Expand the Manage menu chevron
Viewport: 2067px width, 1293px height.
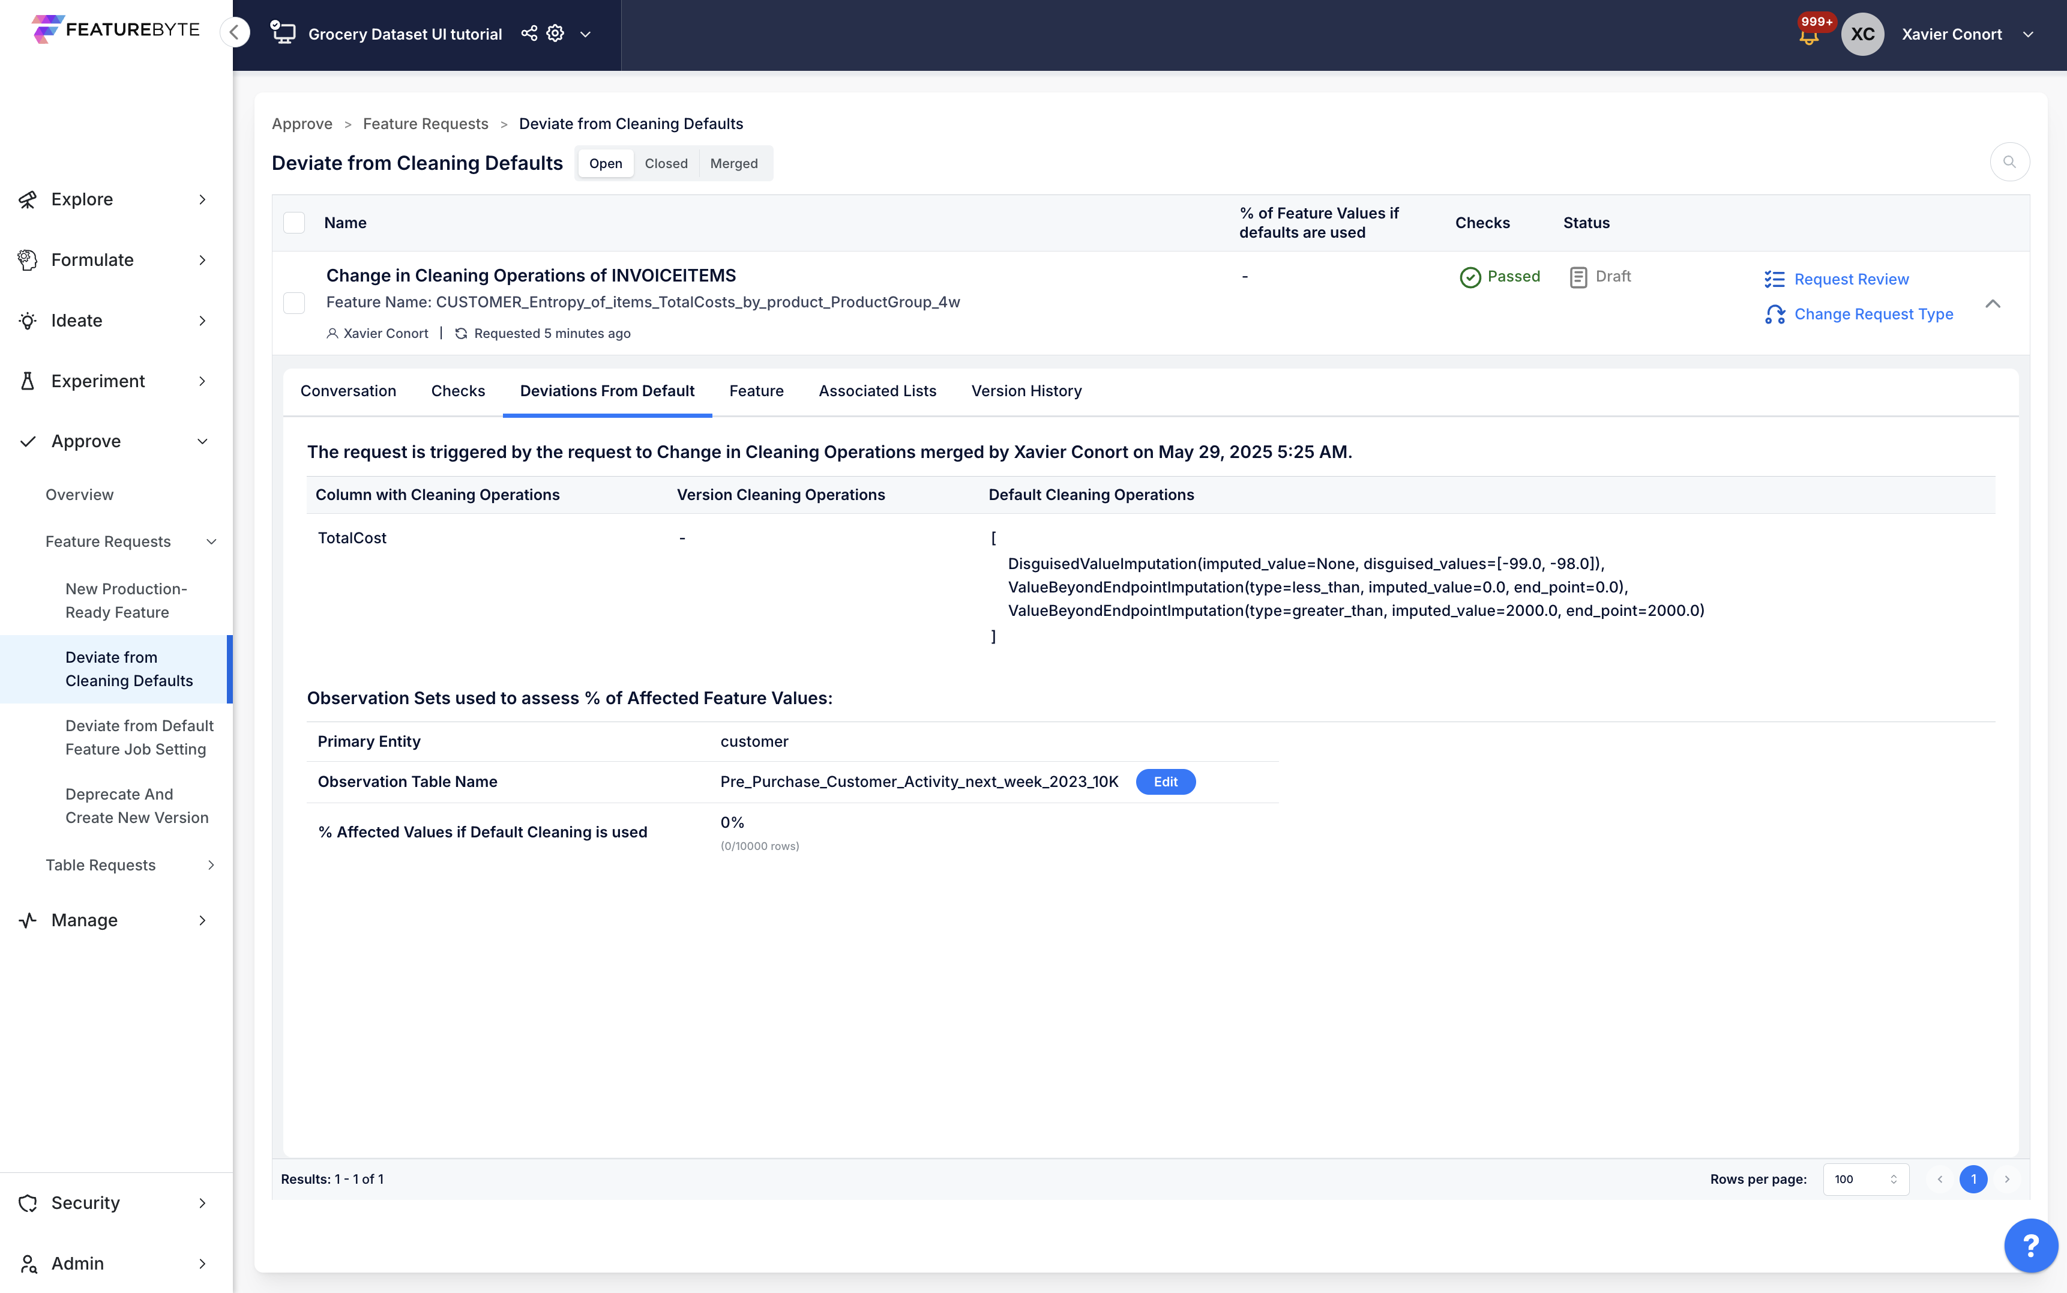[x=203, y=920]
